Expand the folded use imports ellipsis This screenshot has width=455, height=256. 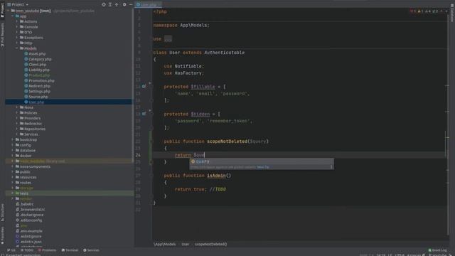pyautogui.click(x=168, y=38)
